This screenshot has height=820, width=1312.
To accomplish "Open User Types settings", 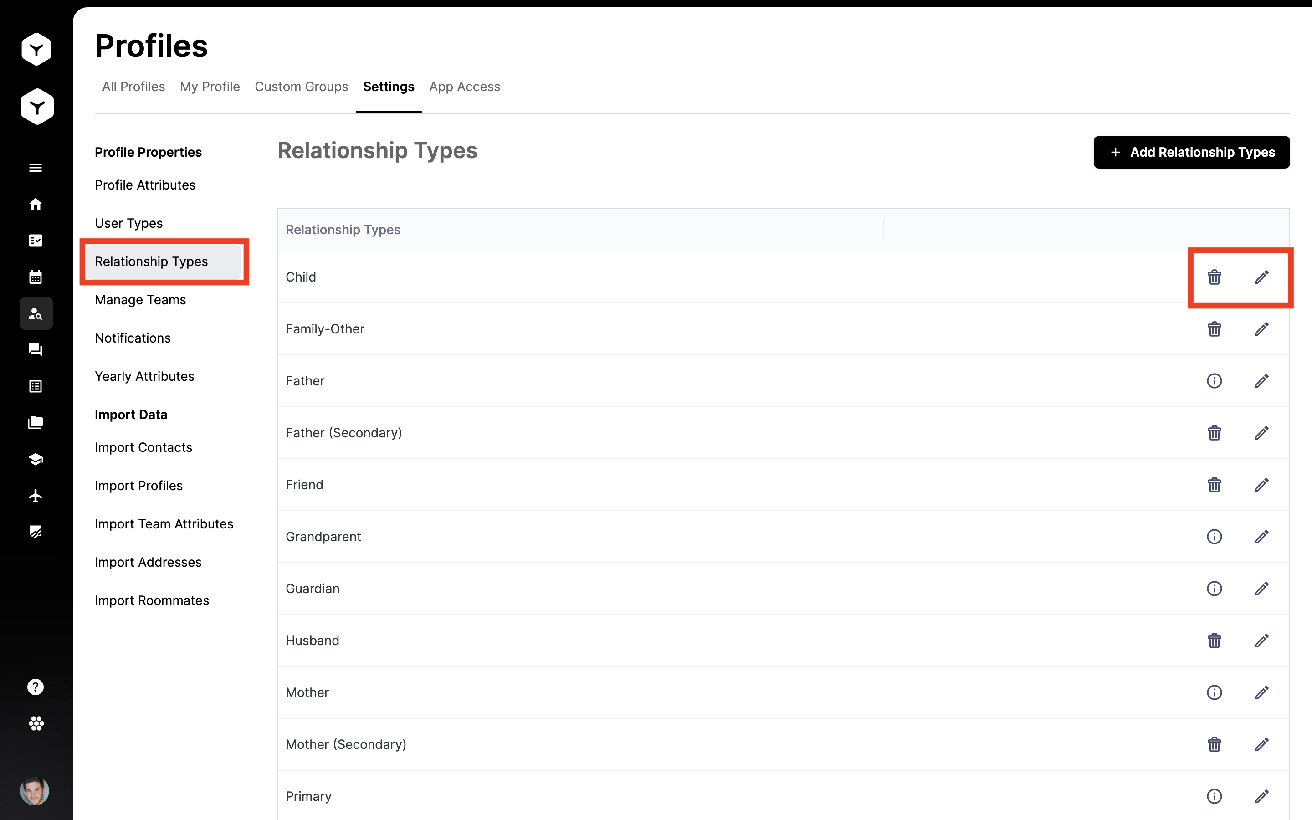I will tap(129, 223).
